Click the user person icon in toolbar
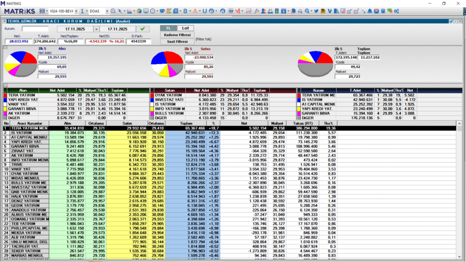The height and width of the screenshot is (262, 466). pos(263,11)
